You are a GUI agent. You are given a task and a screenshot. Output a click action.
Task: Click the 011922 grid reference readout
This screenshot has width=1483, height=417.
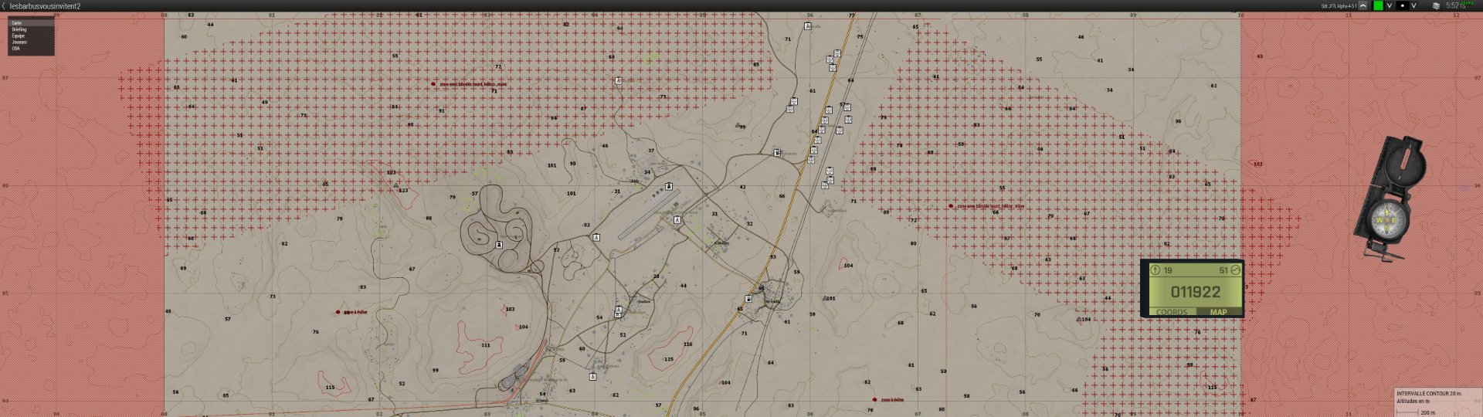tap(1195, 292)
